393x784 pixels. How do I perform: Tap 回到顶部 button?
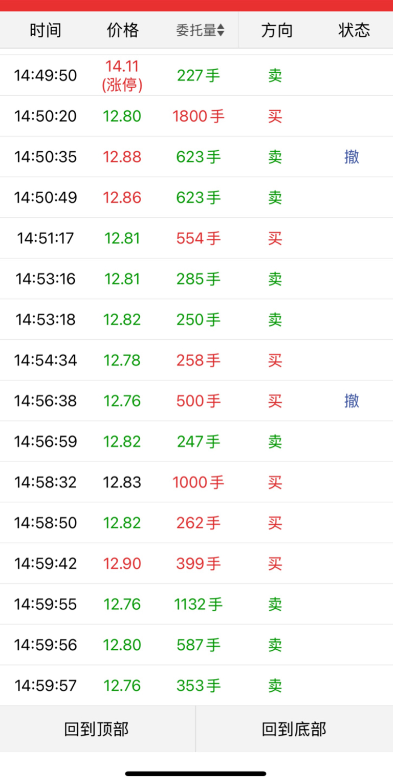click(x=97, y=729)
